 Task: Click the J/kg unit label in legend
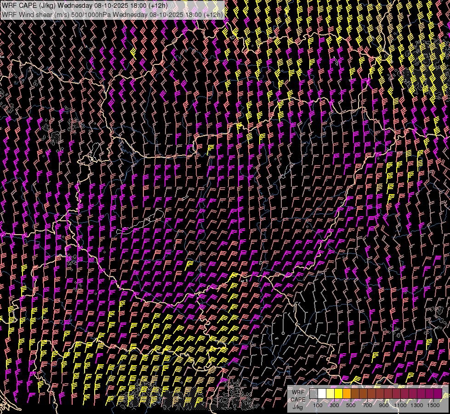298,407
